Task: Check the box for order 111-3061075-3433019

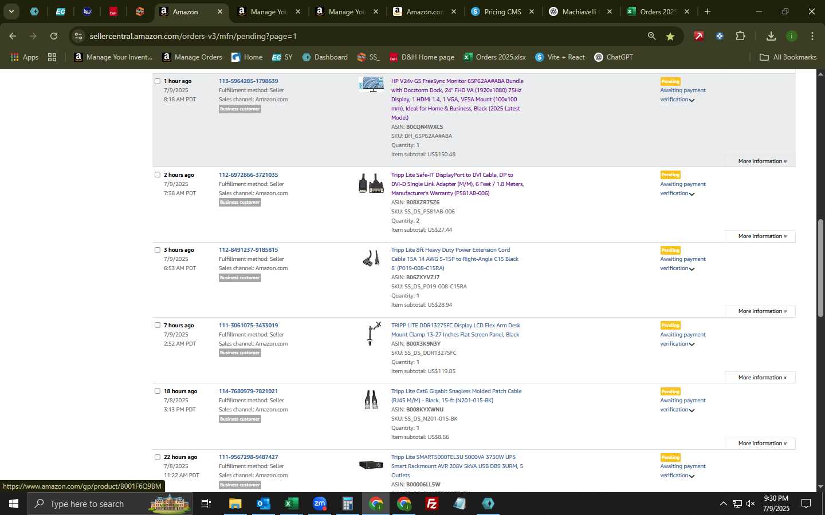Action: [158, 325]
